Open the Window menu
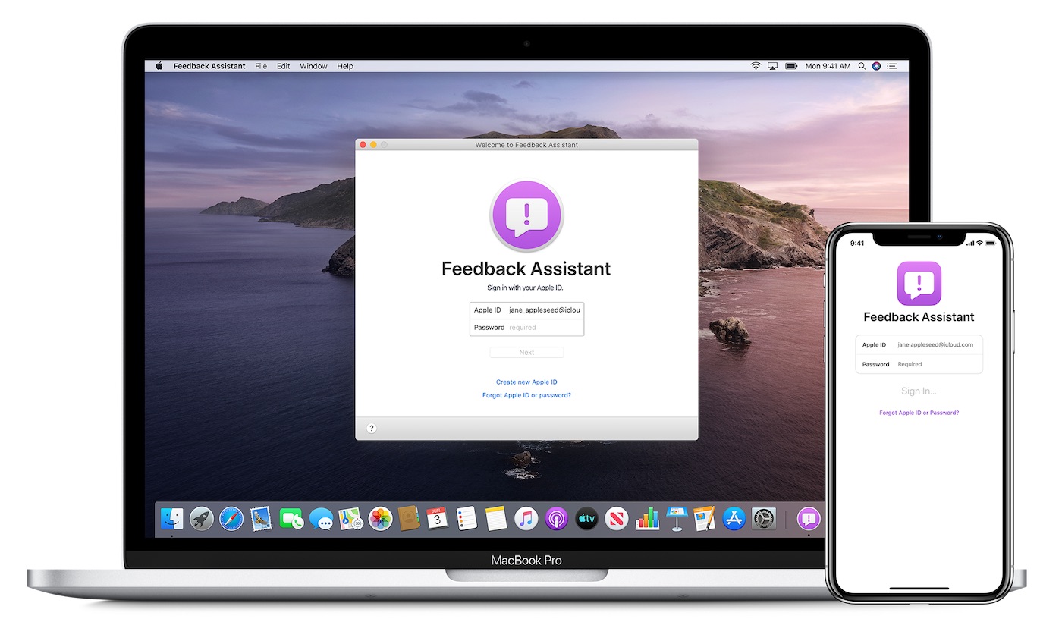The width and height of the screenshot is (1062, 619). click(313, 66)
